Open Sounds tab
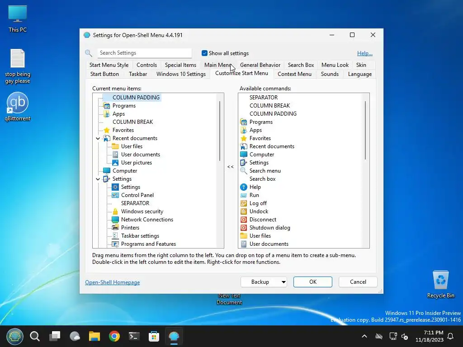This screenshot has width=463, height=347. (x=330, y=74)
